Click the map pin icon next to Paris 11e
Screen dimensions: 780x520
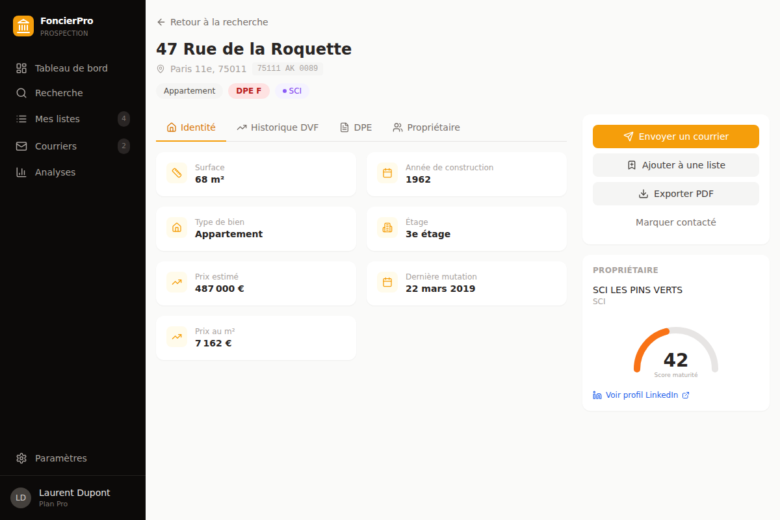click(161, 69)
